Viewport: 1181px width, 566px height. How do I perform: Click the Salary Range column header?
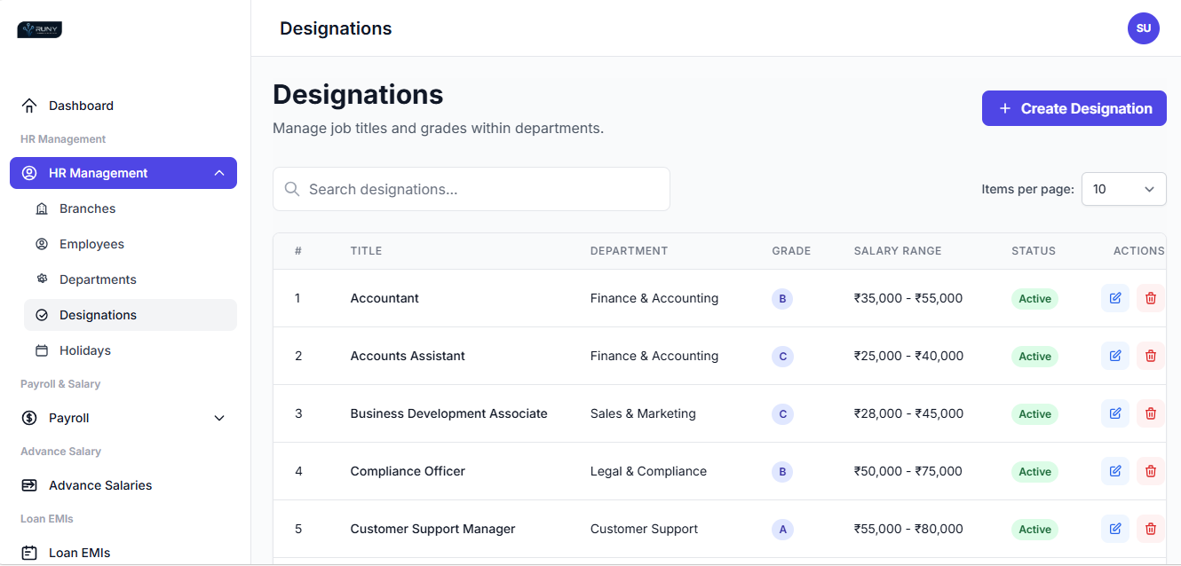898,251
